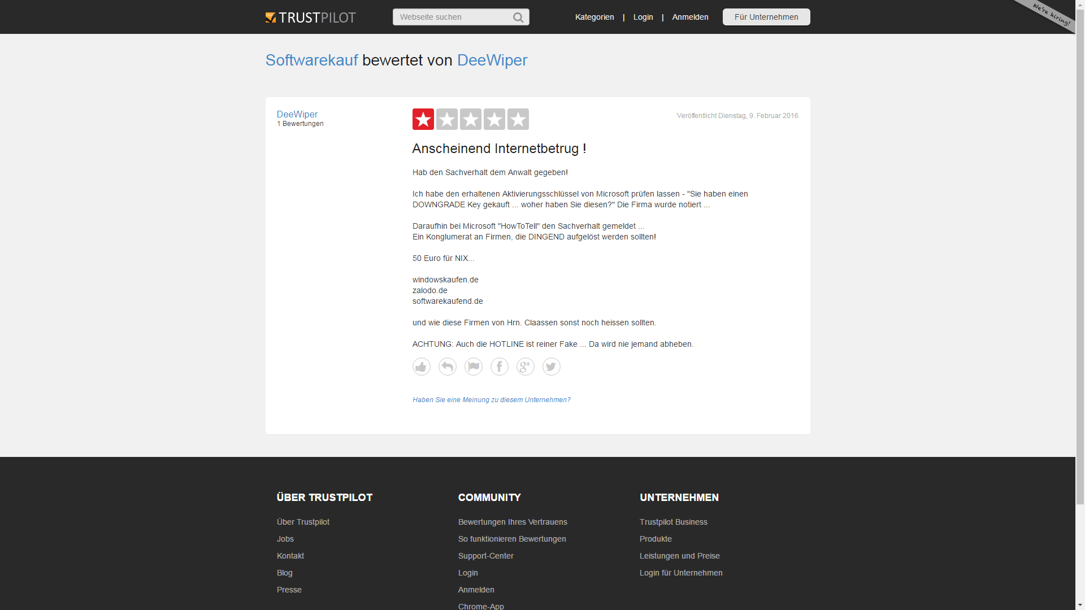Click the Für Unternehmen button

coord(766,17)
